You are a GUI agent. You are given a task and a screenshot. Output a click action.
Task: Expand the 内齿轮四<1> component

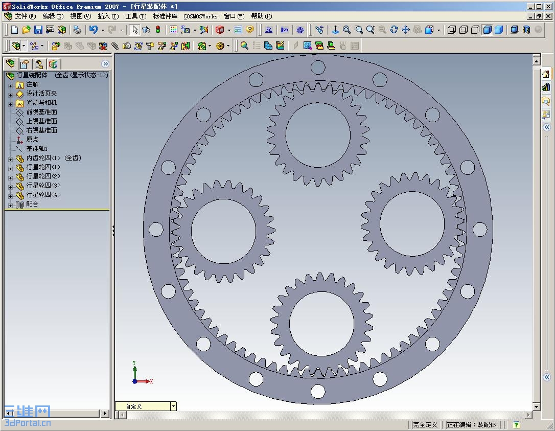click(x=10, y=160)
